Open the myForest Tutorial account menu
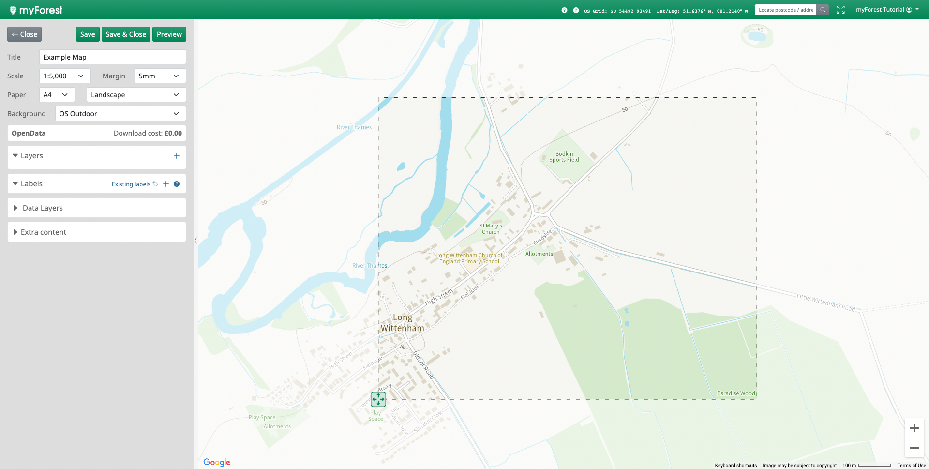The height and width of the screenshot is (469, 929). click(887, 10)
